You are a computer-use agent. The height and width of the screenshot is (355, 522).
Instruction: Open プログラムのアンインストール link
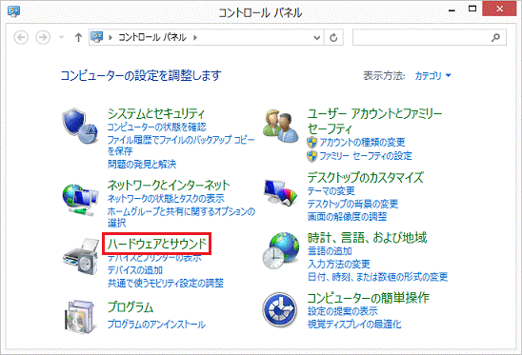click(x=156, y=325)
